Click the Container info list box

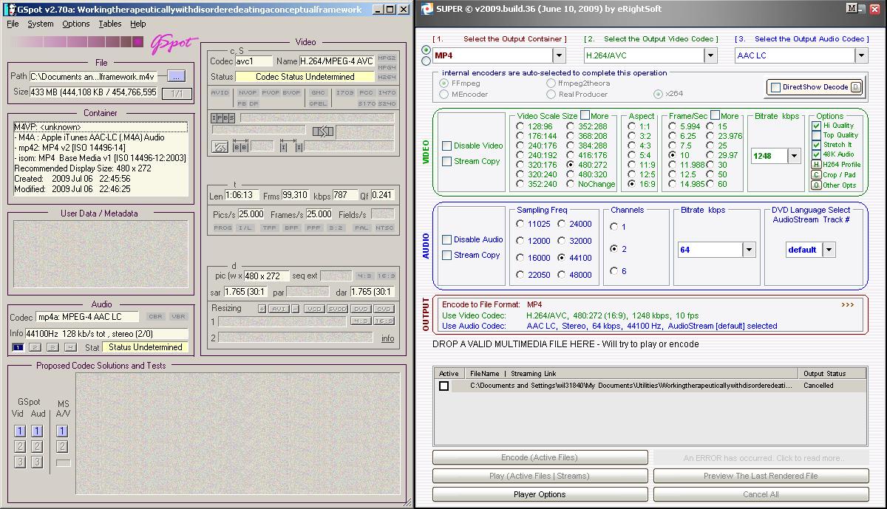pyautogui.click(x=101, y=160)
